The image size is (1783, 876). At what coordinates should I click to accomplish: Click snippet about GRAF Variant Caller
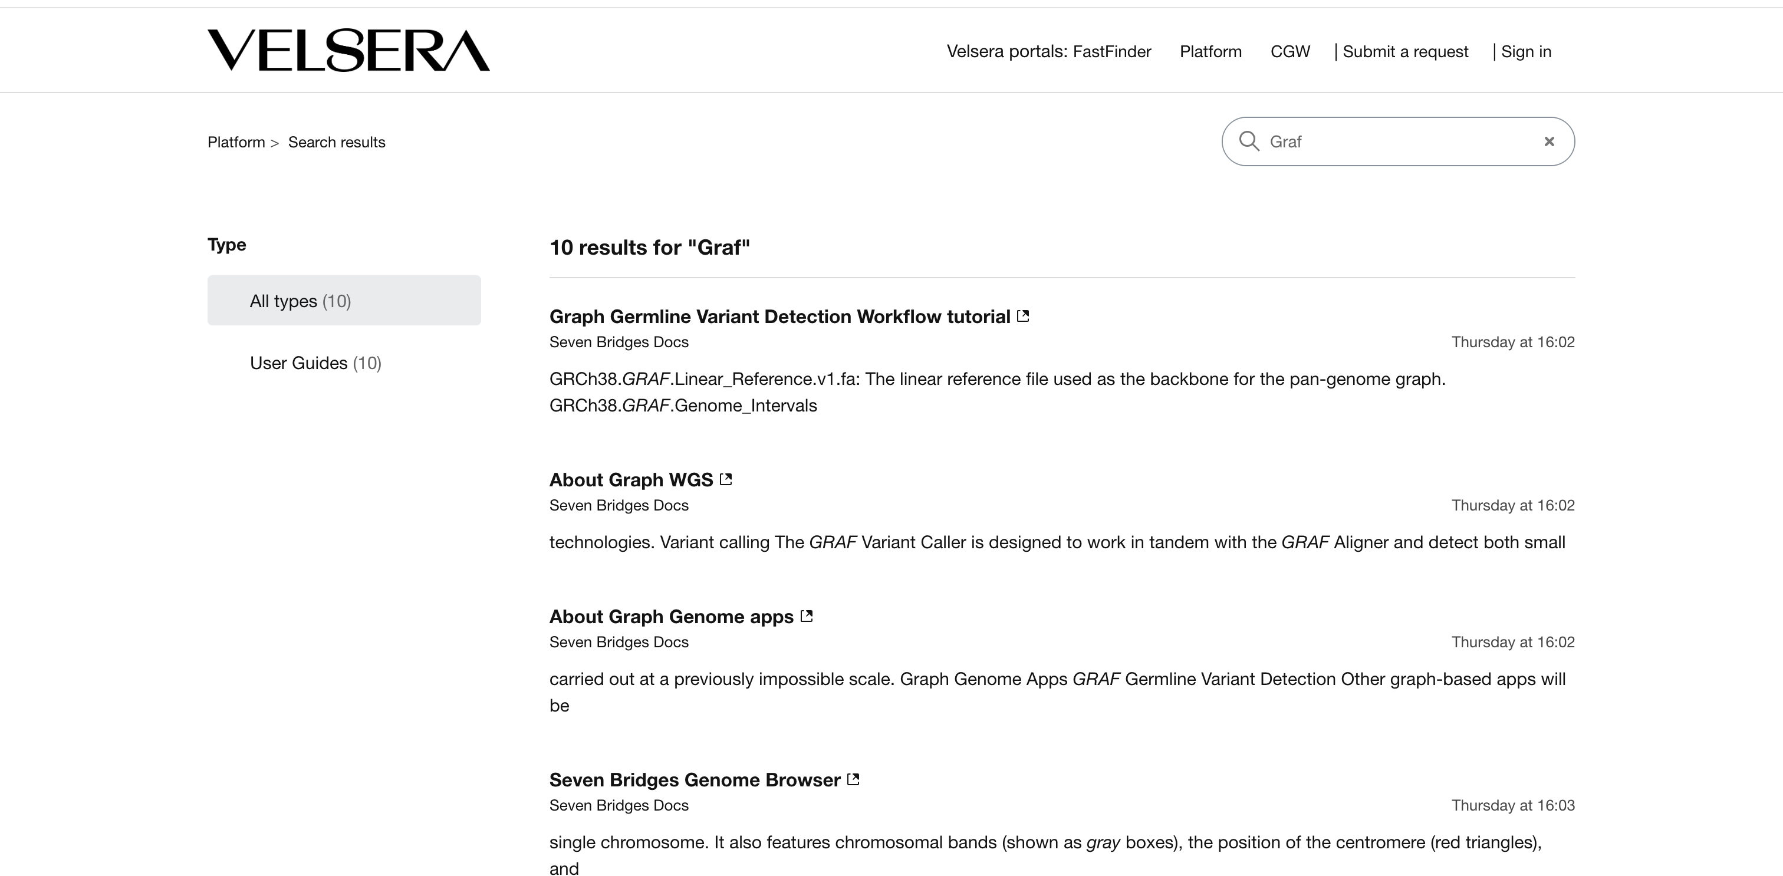1057,542
